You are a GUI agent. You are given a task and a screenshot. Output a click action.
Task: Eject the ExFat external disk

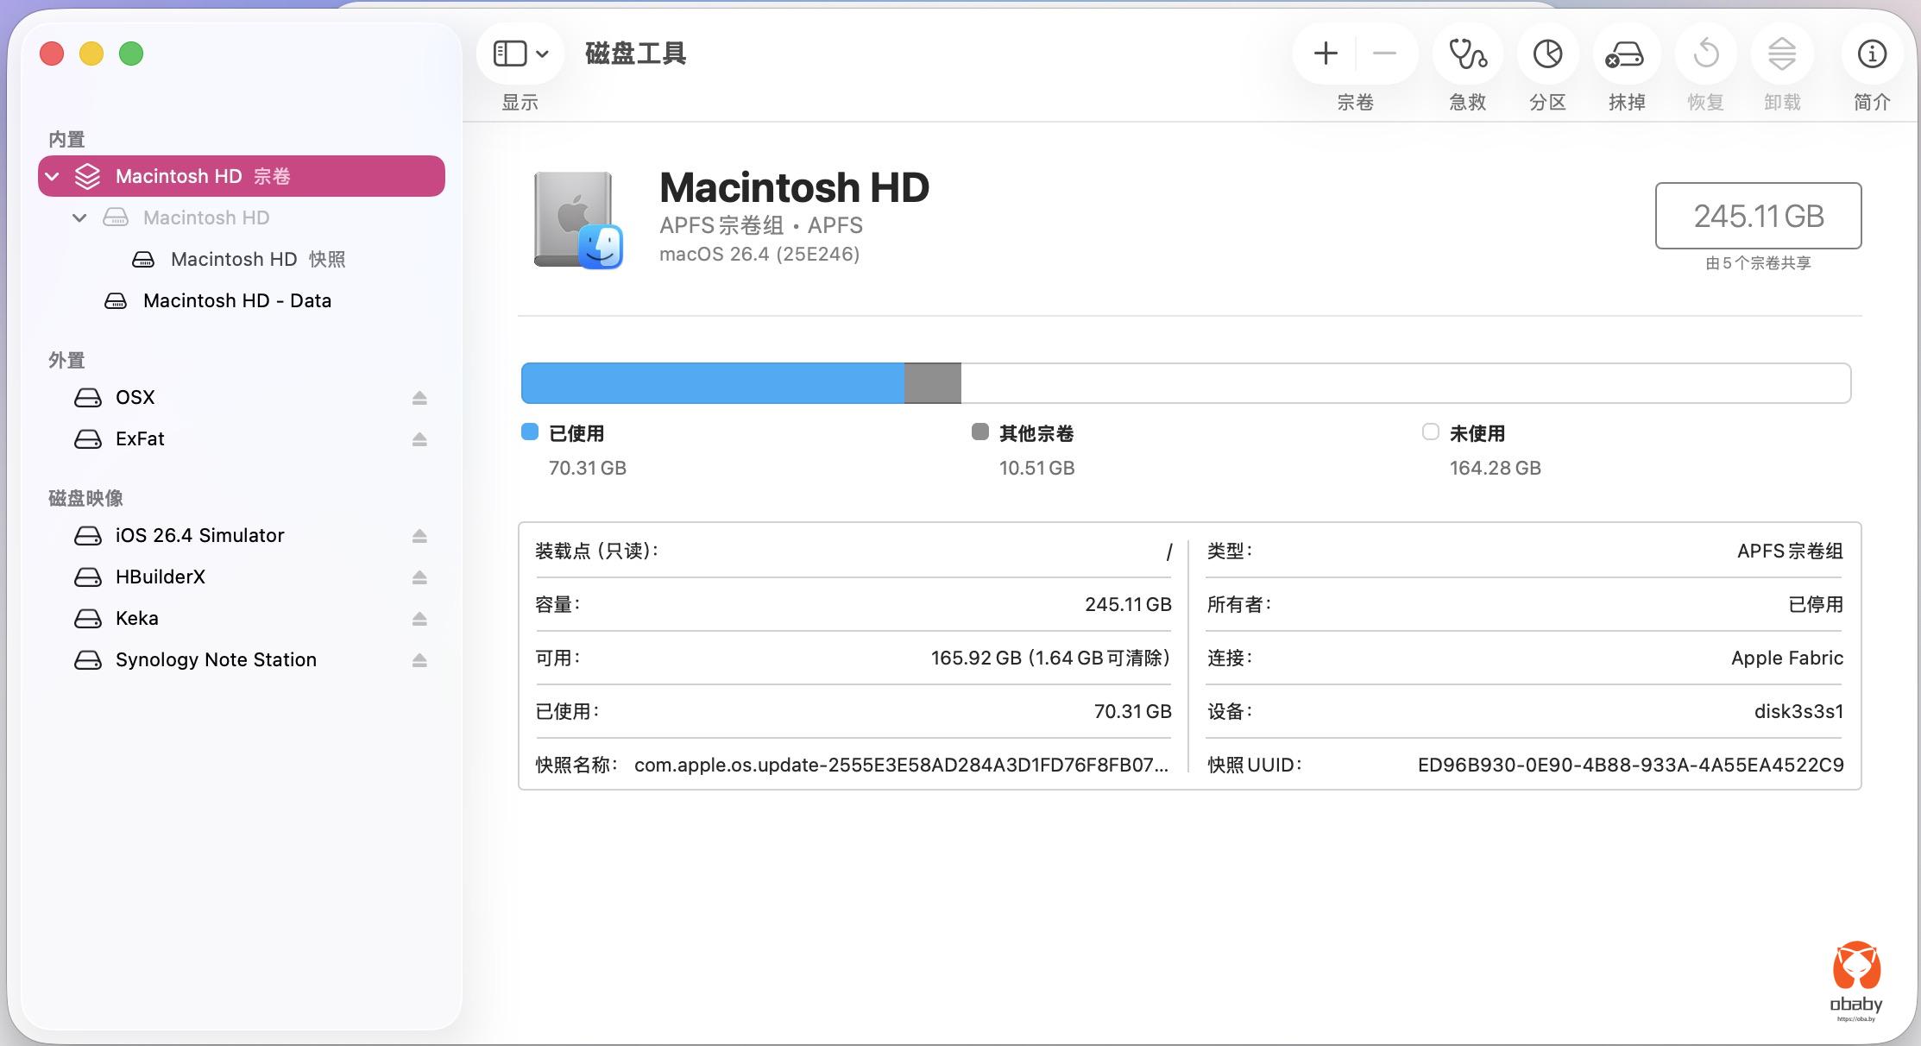419,439
